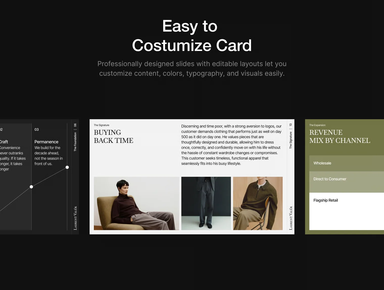Click the "Easy to Costumize Card" heading
384x290 pixels.
pyautogui.click(x=192, y=36)
